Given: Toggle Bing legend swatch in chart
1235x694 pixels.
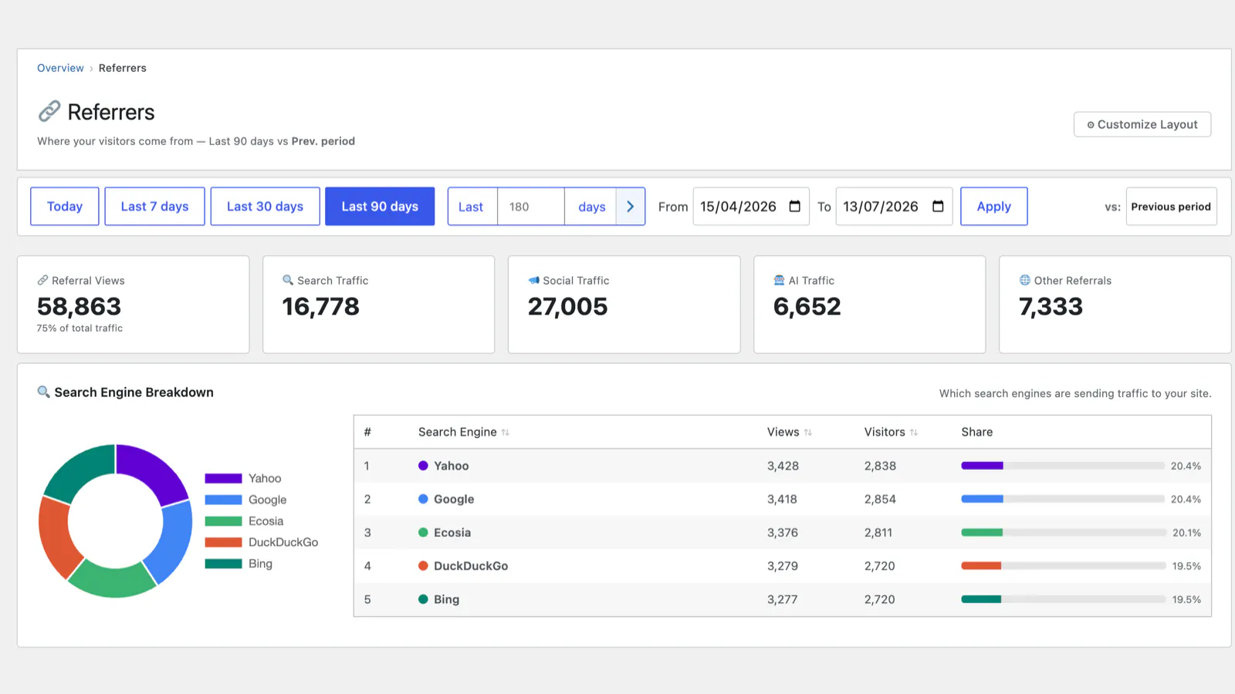Looking at the screenshot, I should pyautogui.click(x=223, y=564).
